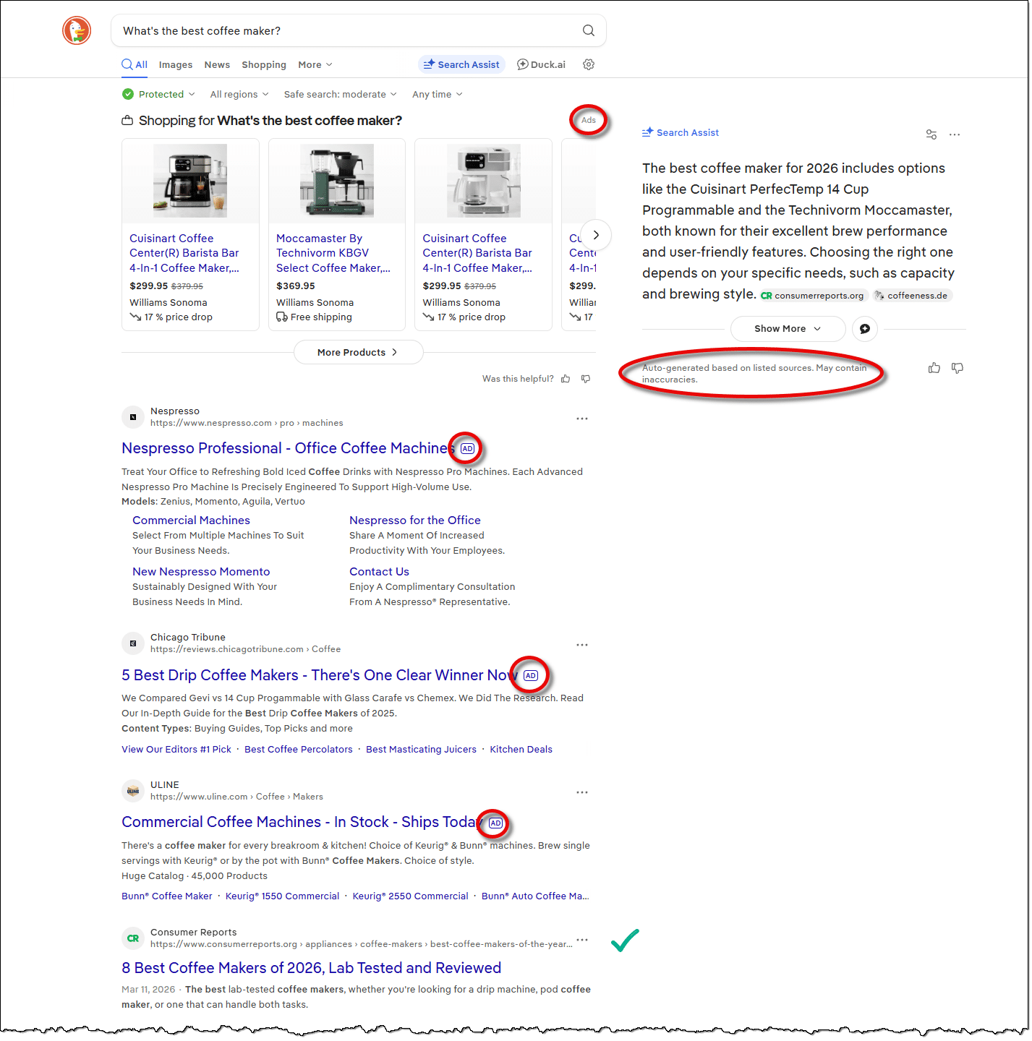Click Moccamaster By Technivorm KBGV product title

tap(333, 253)
